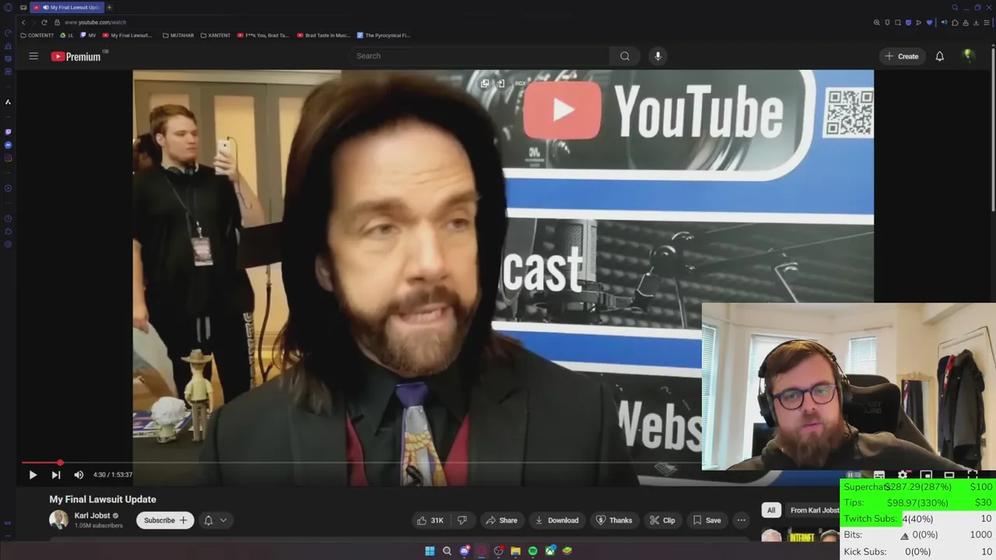Open Windows taskbar search
Viewport: 996px width, 560px height.
tap(447, 551)
